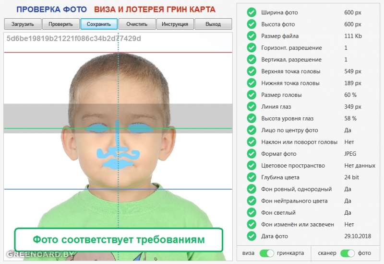Click the 'Нет данных' color space value
Viewport: 384px width, 264px height.
360,165
